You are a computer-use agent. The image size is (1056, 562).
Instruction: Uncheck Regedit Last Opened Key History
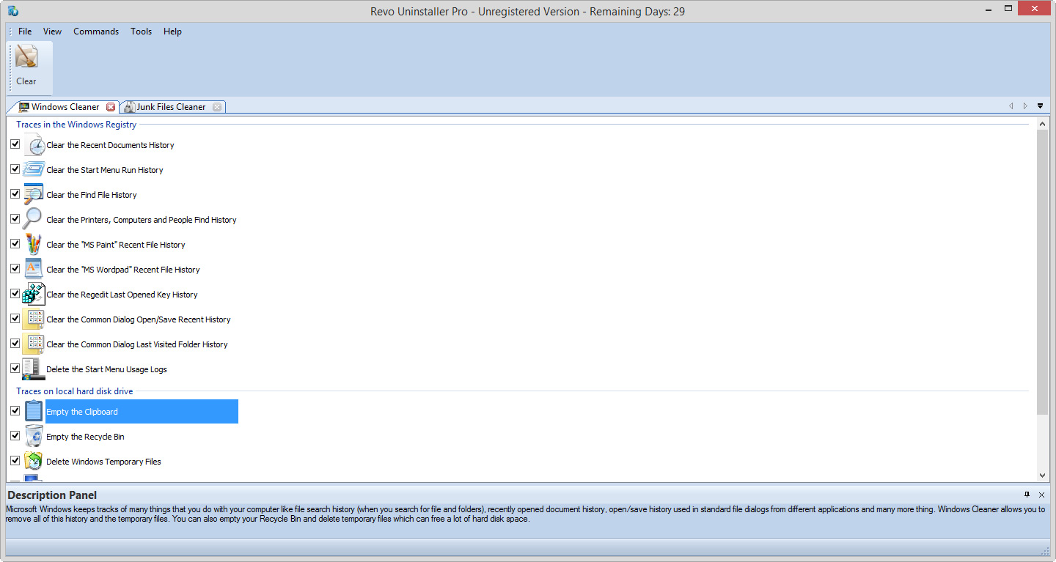(x=15, y=294)
